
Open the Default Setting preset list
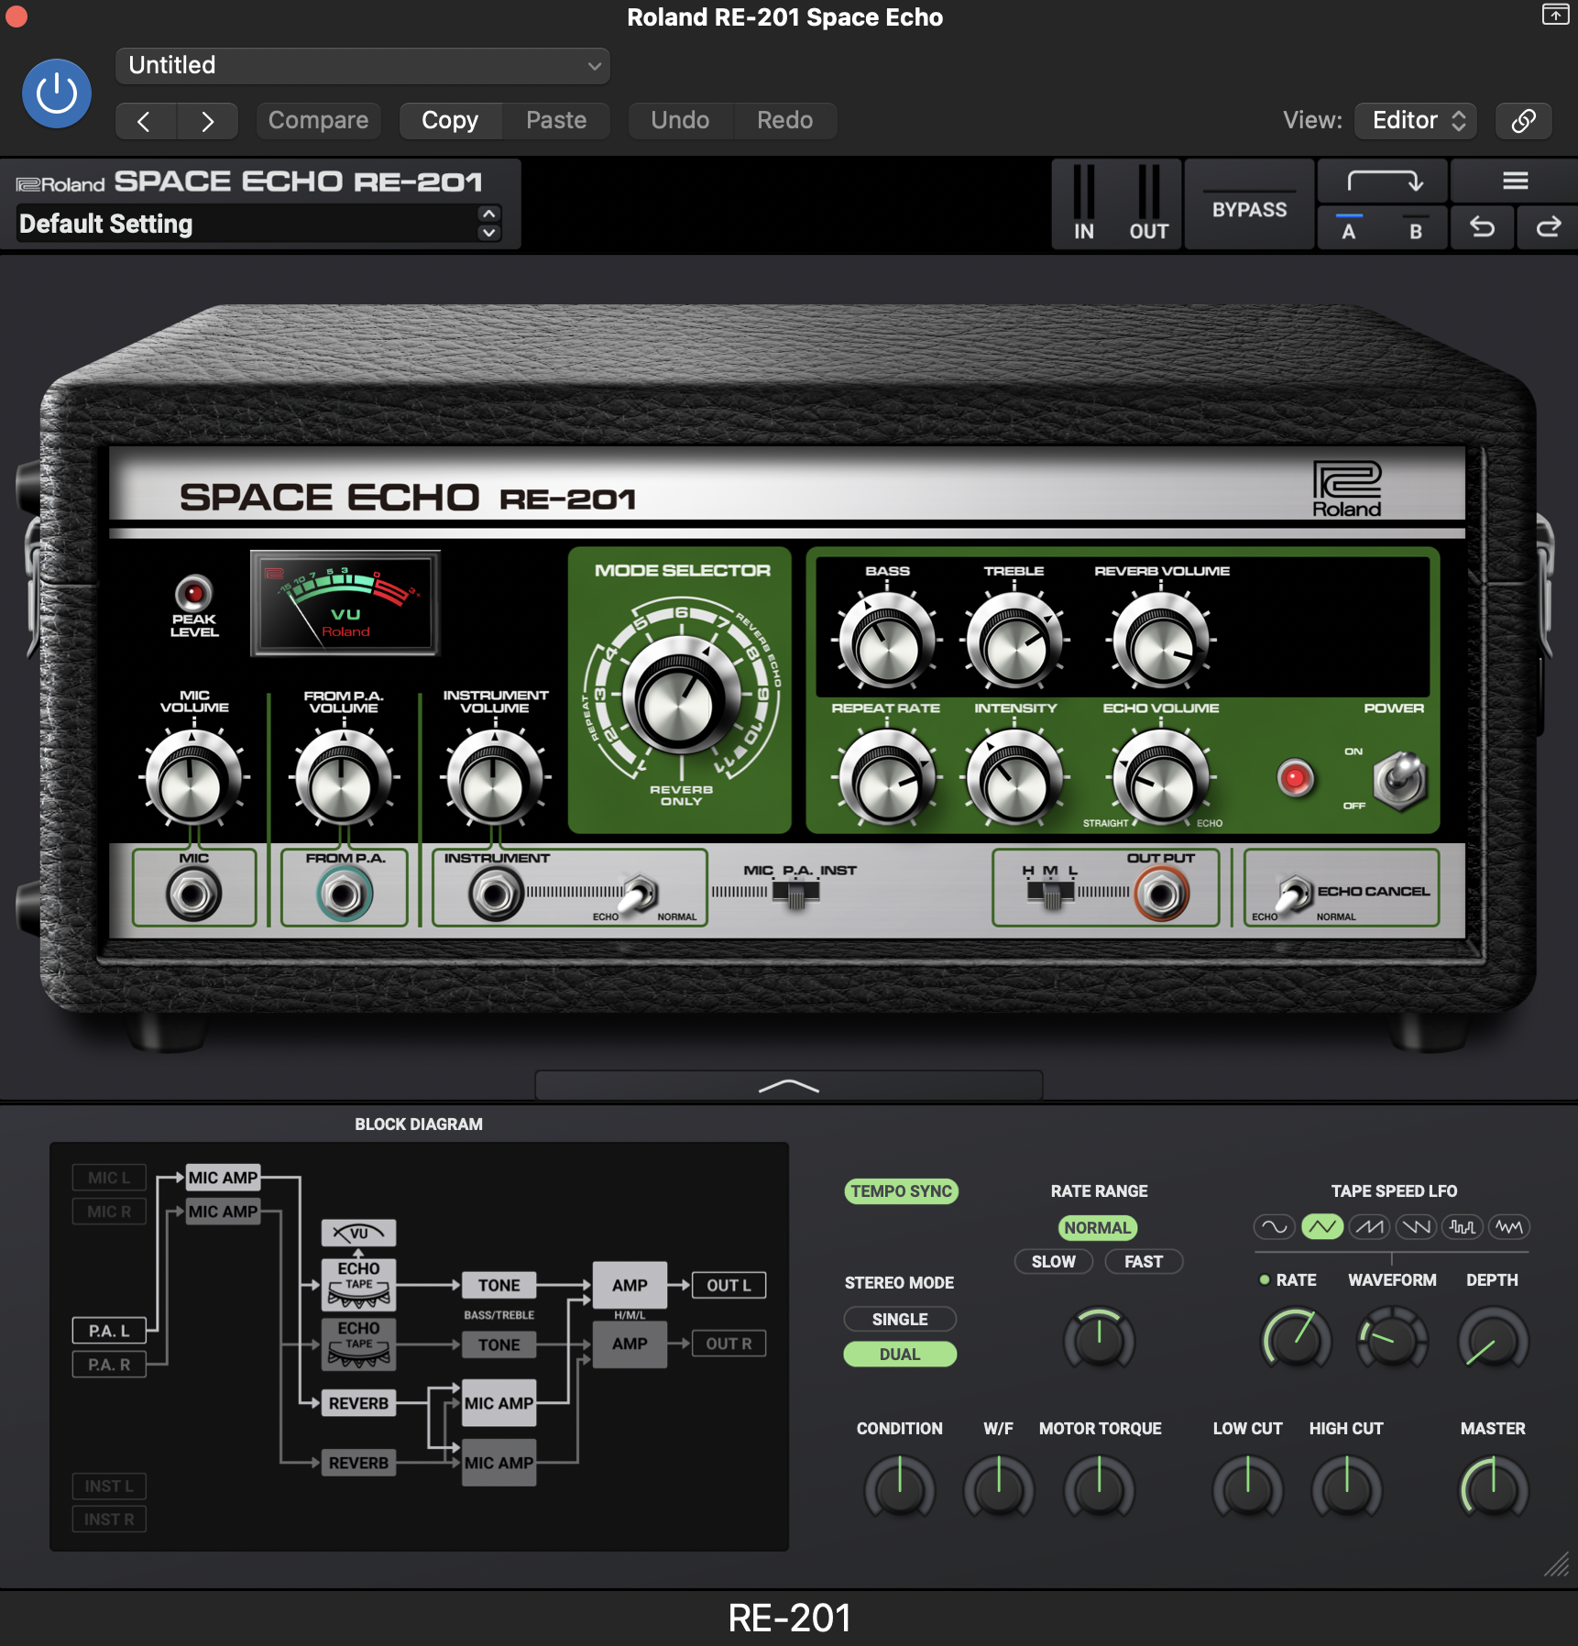(247, 224)
